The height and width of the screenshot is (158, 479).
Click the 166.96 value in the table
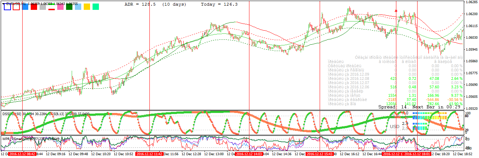coord(433,95)
